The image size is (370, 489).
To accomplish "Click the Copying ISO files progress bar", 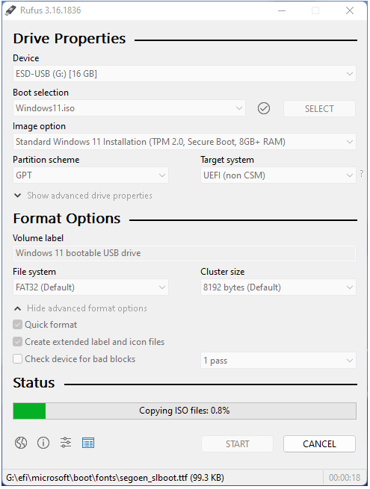I will coord(185,411).
